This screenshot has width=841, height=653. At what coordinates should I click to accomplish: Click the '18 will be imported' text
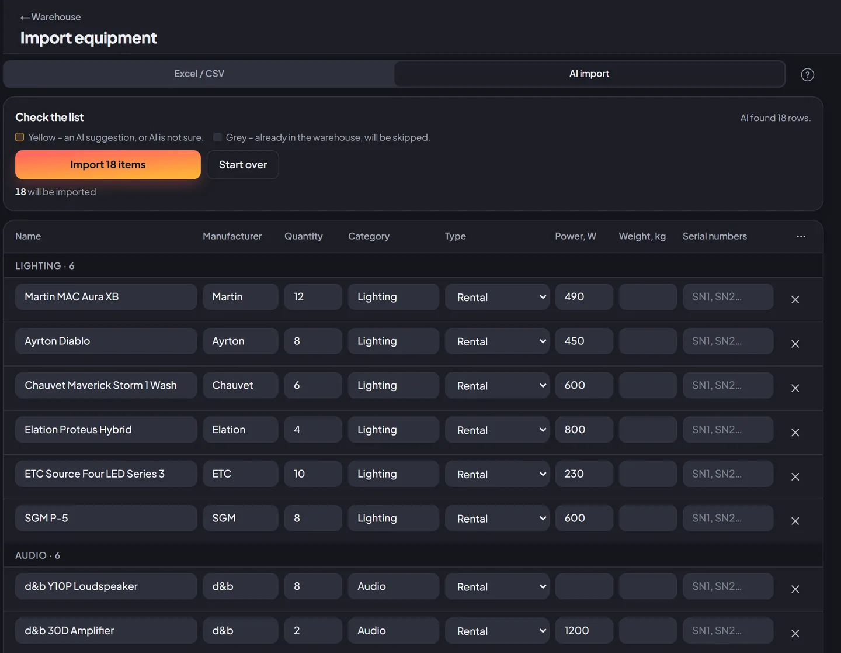55,192
